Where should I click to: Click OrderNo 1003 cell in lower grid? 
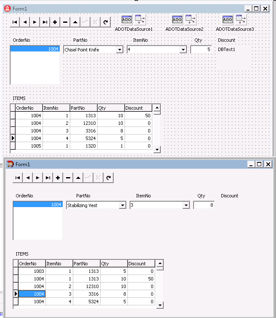coord(32,271)
